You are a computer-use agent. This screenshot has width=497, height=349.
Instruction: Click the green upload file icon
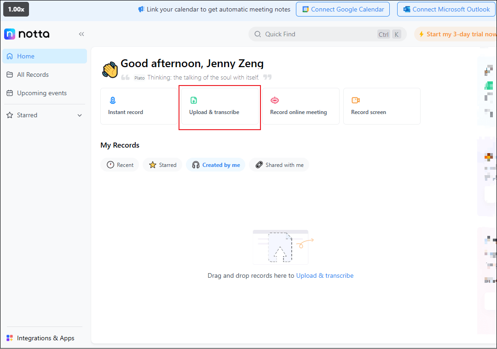[x=194, y=100]
